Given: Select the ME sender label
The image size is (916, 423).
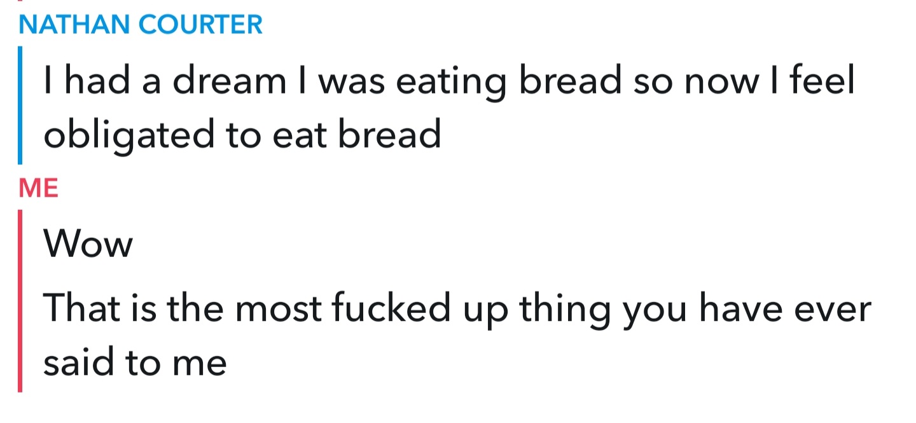Looking at the screenshot, I should 39,188.
